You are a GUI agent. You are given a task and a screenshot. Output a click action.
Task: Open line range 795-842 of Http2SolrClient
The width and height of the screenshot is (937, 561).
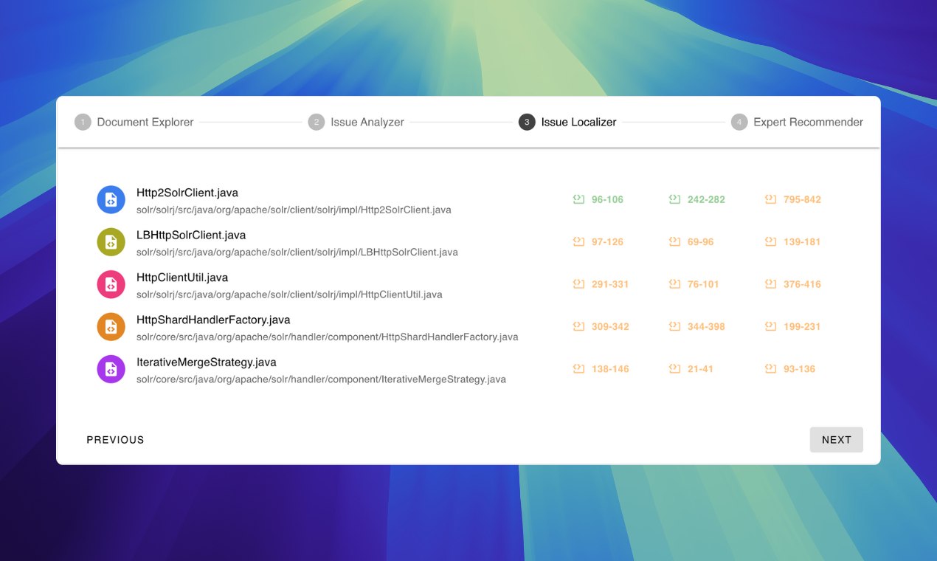point(802,199)
